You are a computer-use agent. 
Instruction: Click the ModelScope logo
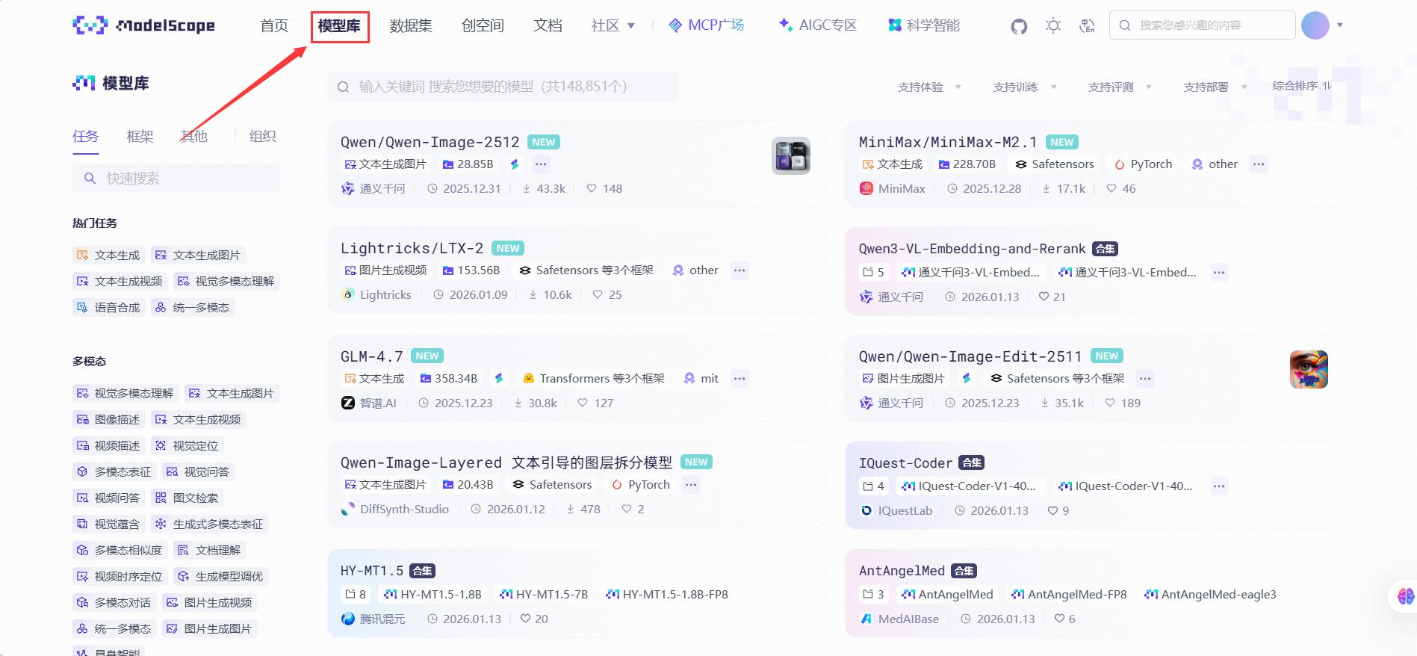[x=143, y=25]
